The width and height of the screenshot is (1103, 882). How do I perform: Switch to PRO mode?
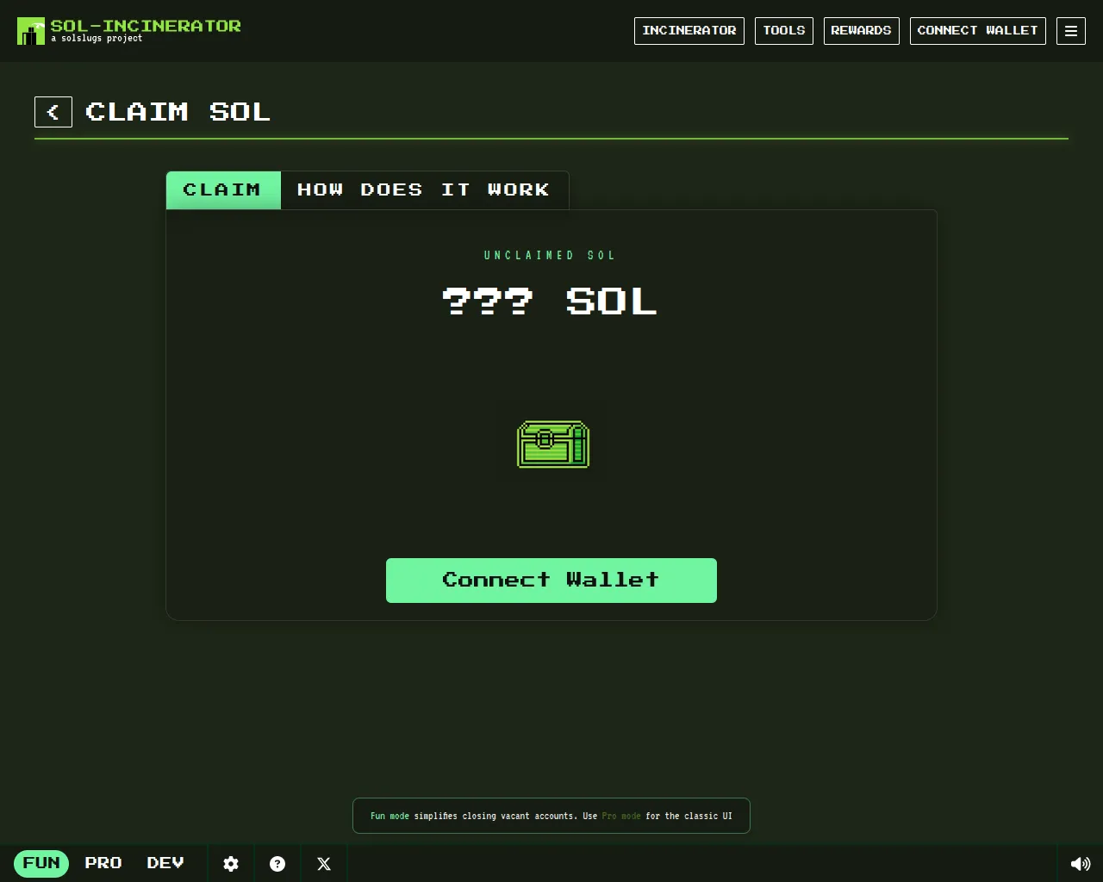pos(103,863)
